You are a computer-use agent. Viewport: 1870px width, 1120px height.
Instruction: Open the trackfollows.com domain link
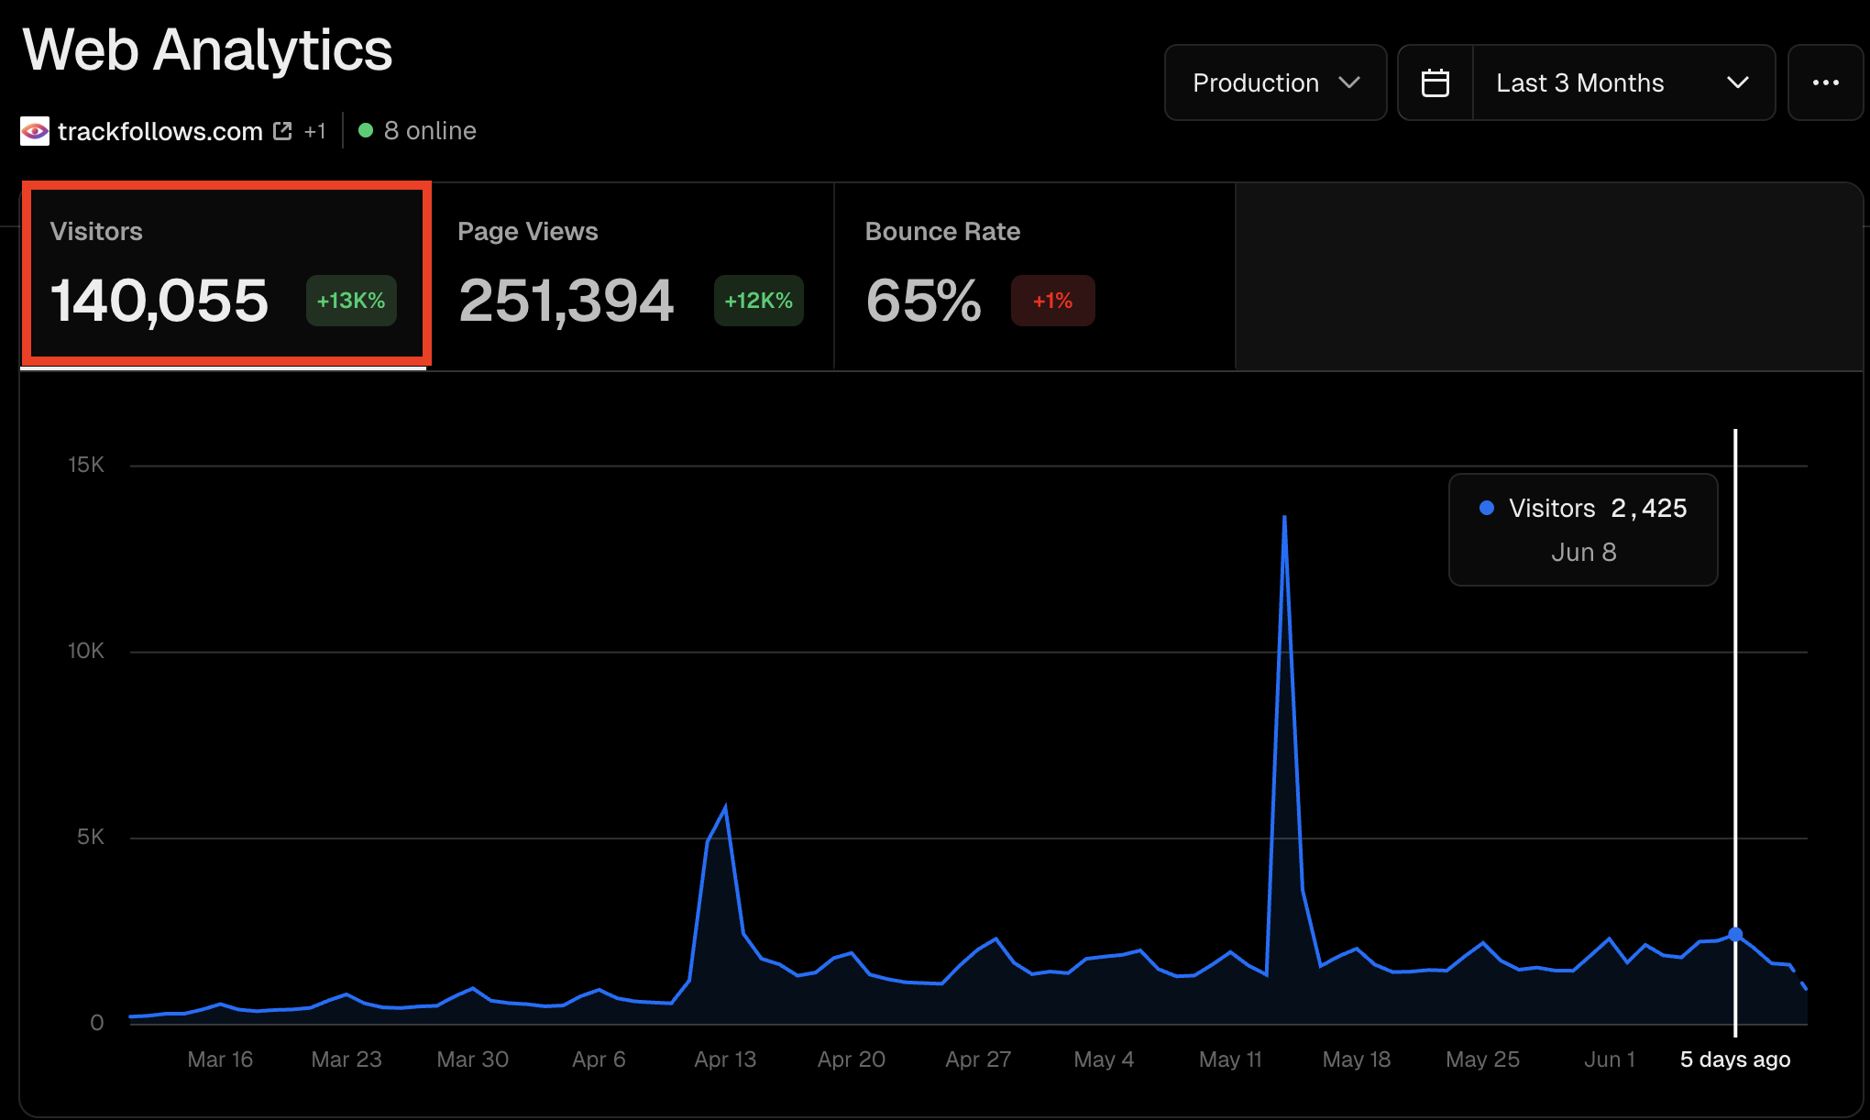[160, 131]
